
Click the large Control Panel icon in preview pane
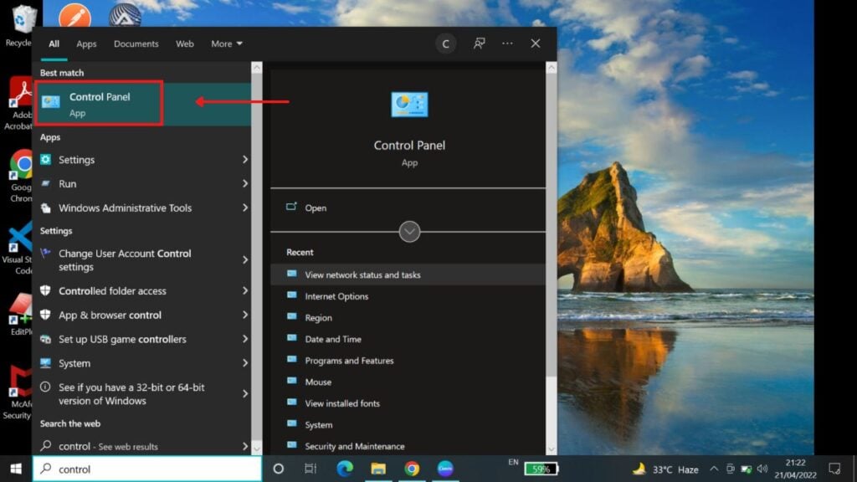(x=409, y=105)
